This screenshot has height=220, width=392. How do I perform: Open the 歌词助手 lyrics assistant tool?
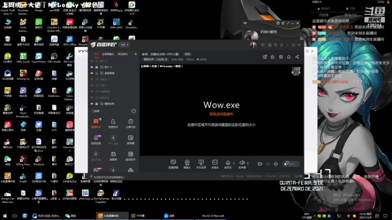(x=130, y=156)
